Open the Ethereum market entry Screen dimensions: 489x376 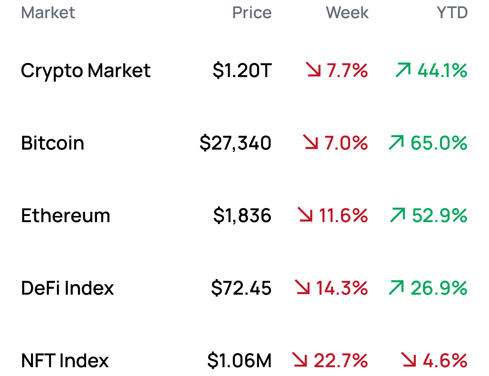tap(66, 216)
